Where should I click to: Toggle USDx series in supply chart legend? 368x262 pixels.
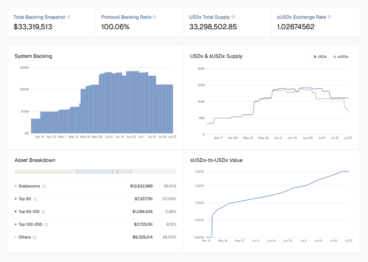(x=320, y=57)
